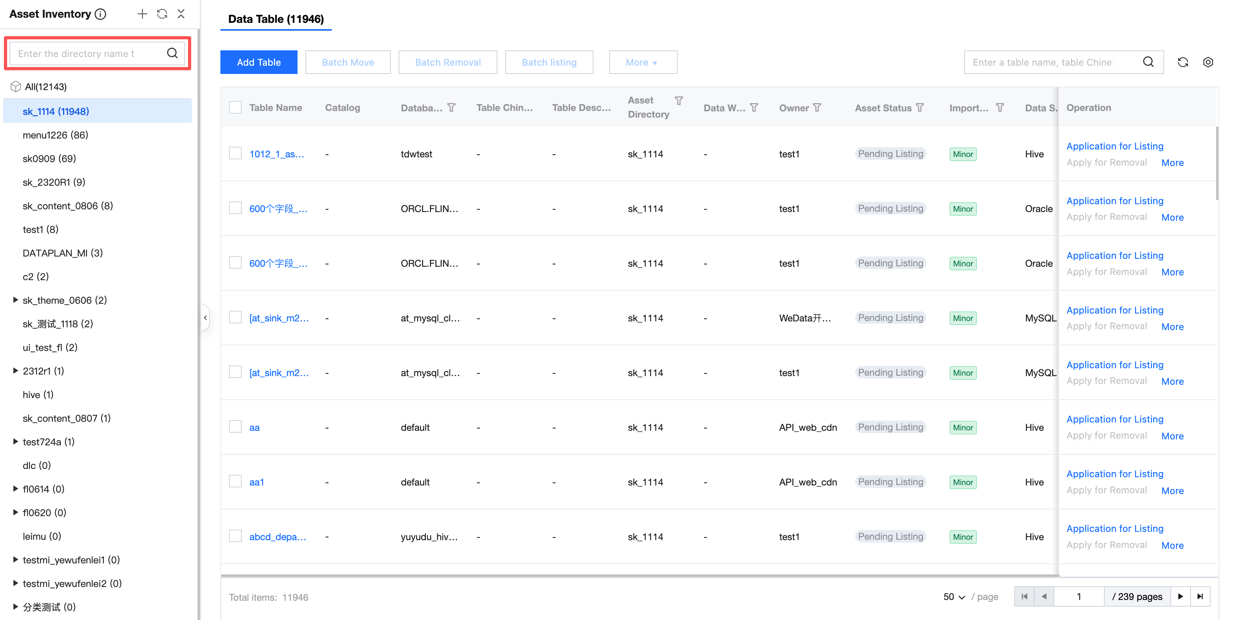Click the Owner column filter icon

tap(817, 108)
